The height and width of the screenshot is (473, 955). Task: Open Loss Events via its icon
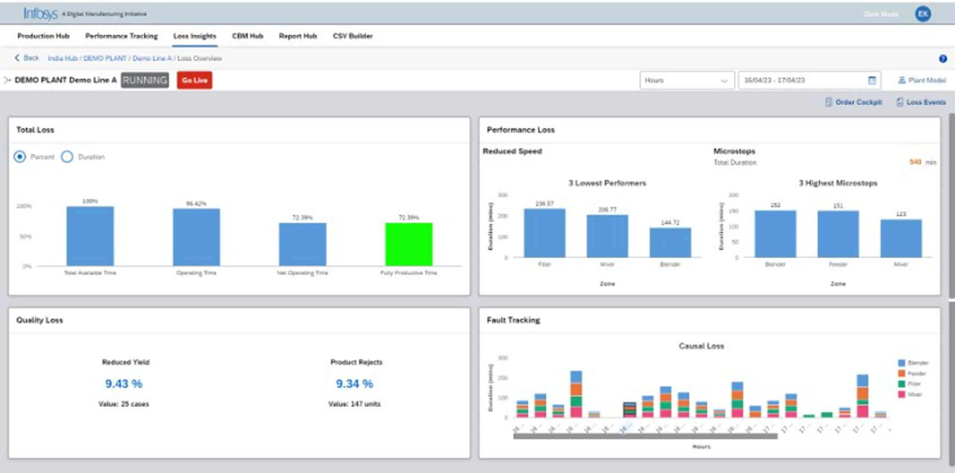pyautogui.click(x=900, y=102)
